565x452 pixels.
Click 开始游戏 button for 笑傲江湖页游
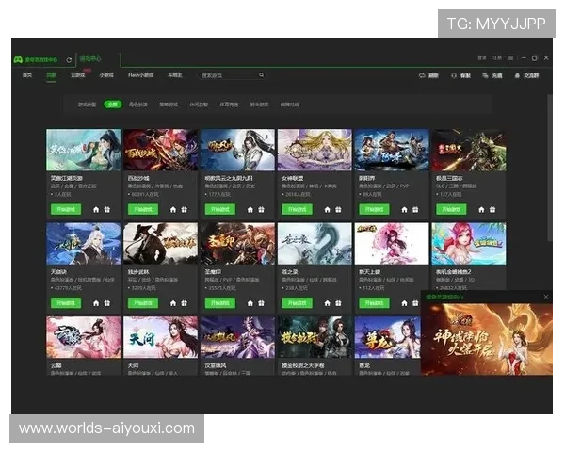[x=63, y=210]
